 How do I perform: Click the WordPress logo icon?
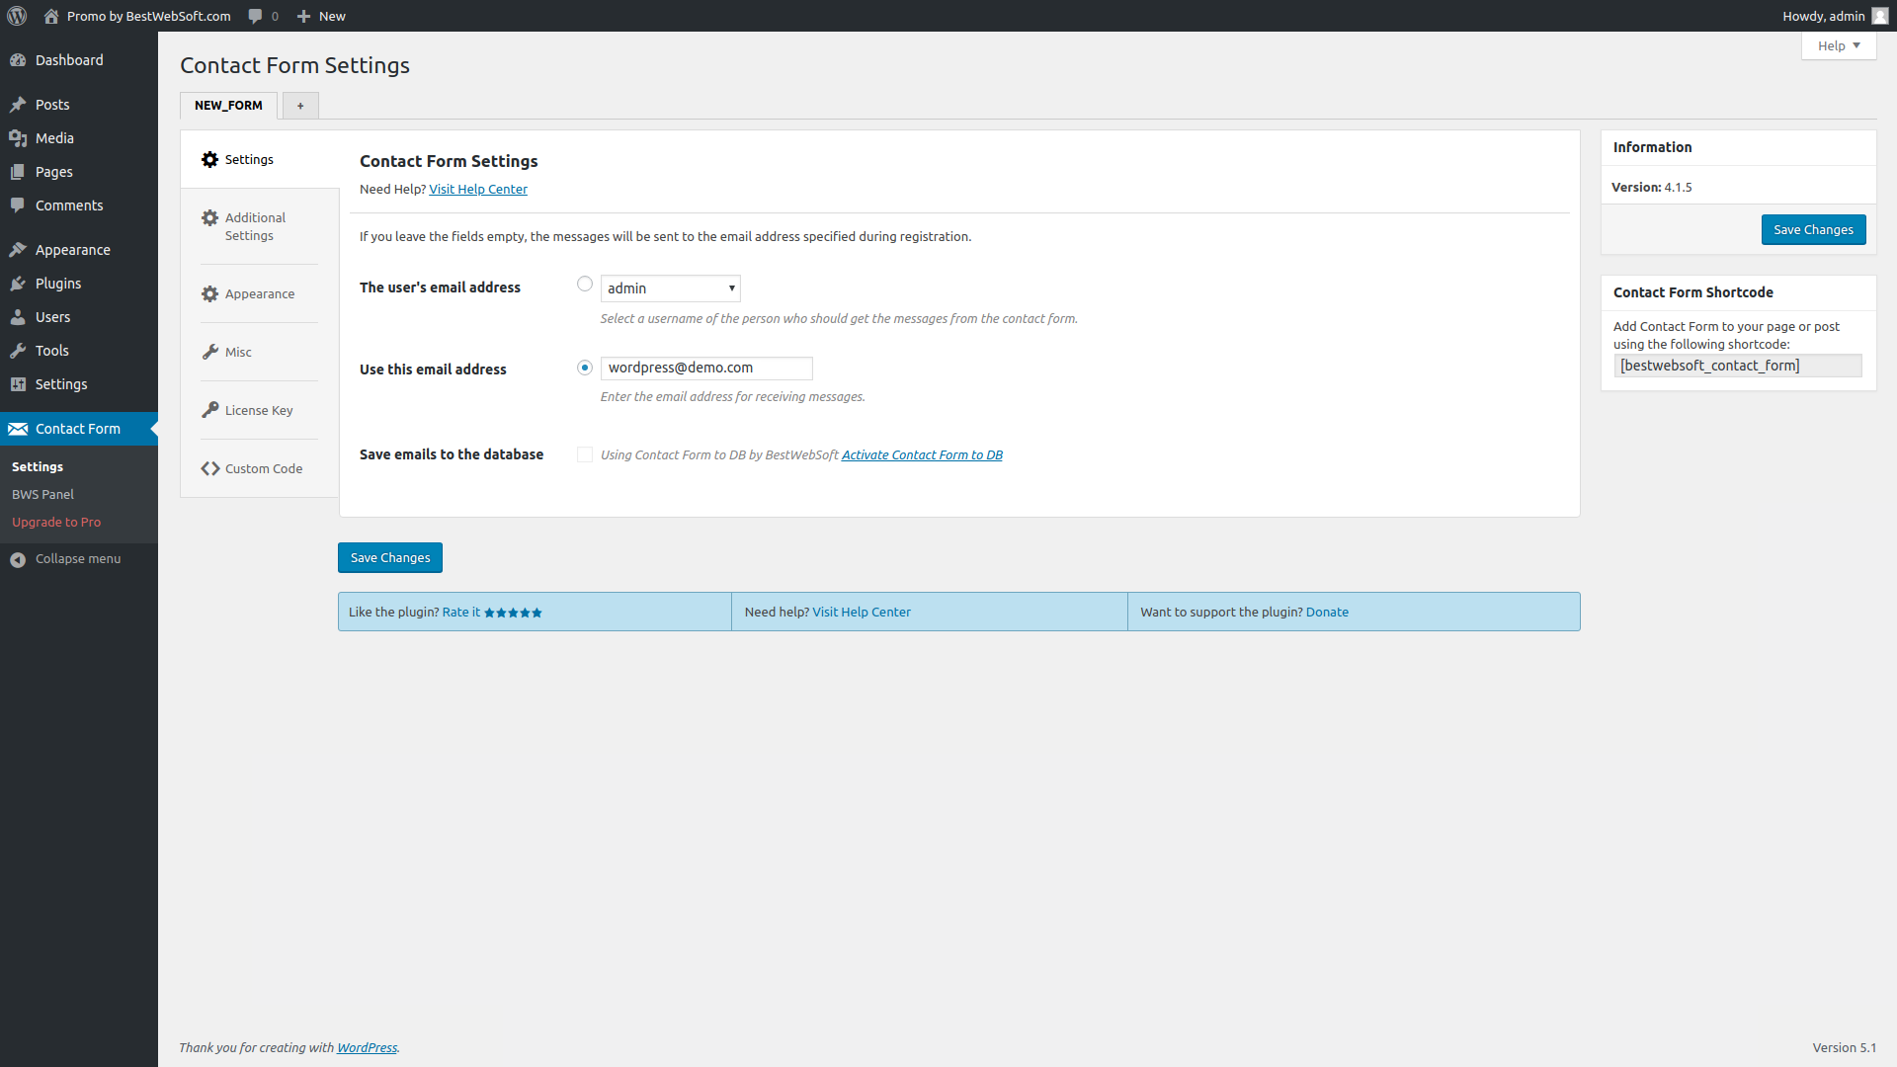(17, 16)
